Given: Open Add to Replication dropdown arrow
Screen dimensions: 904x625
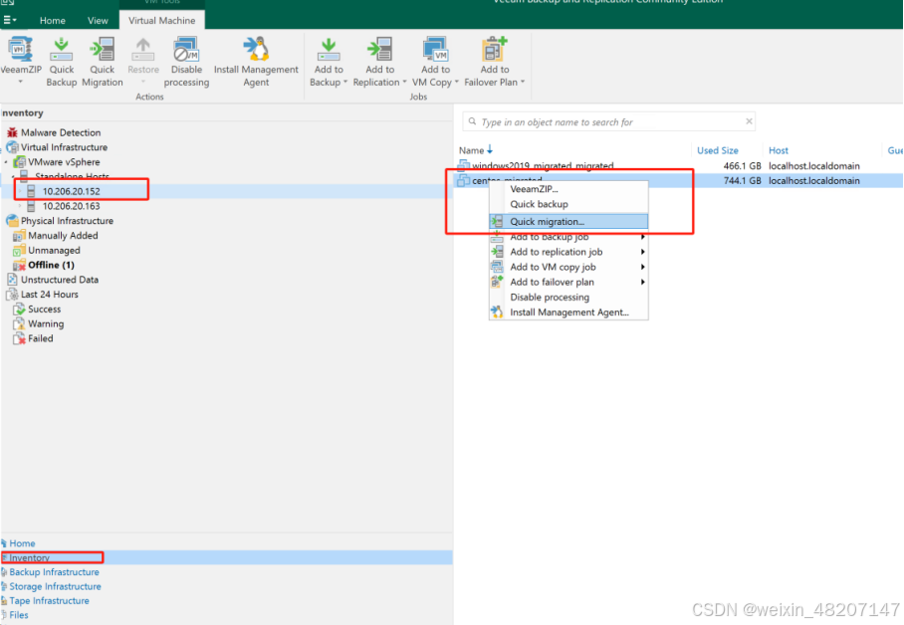Looking at the screenshot, I should 404,82.
